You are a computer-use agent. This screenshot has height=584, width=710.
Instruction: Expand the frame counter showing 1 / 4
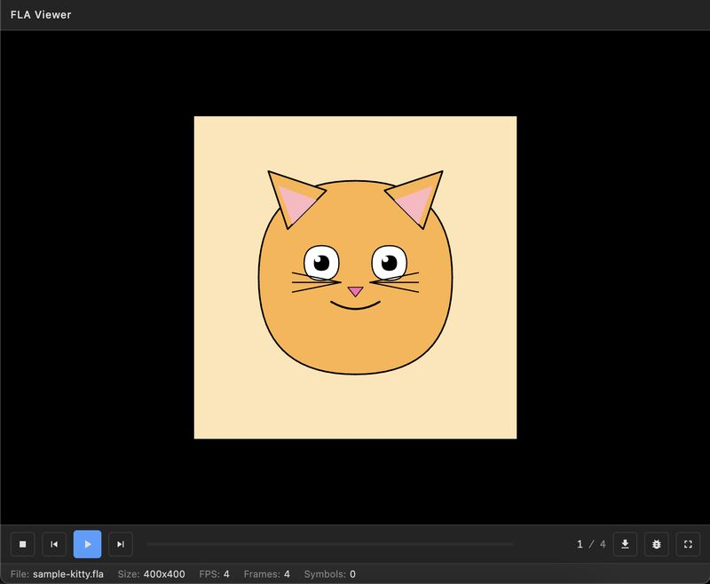point(590,544)
